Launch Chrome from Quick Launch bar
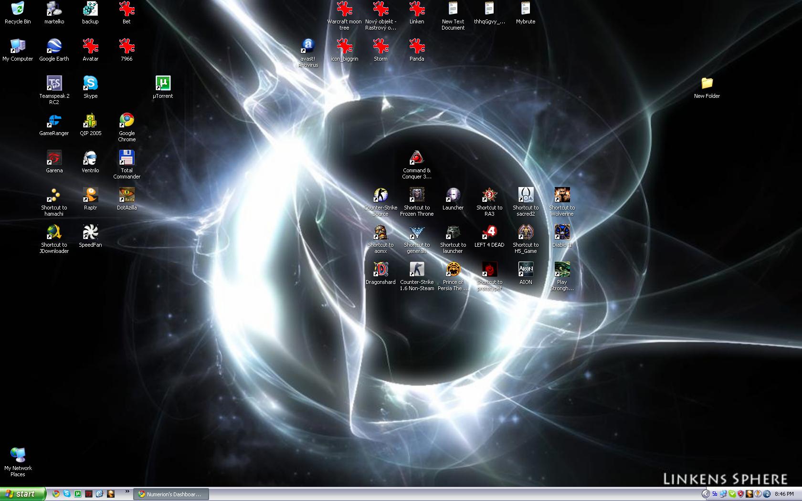The width and height of the screenshot is (802, 501). 56,494
